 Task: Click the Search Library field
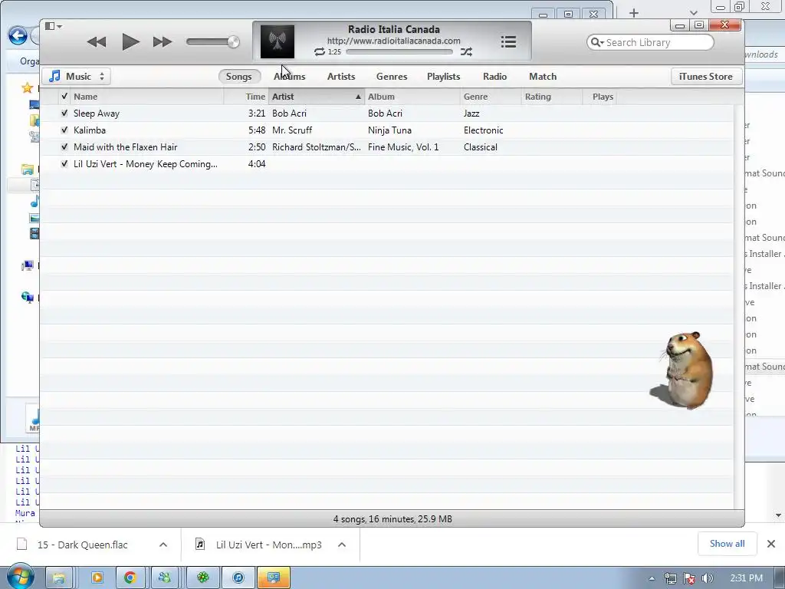click(x=650, y=43)
